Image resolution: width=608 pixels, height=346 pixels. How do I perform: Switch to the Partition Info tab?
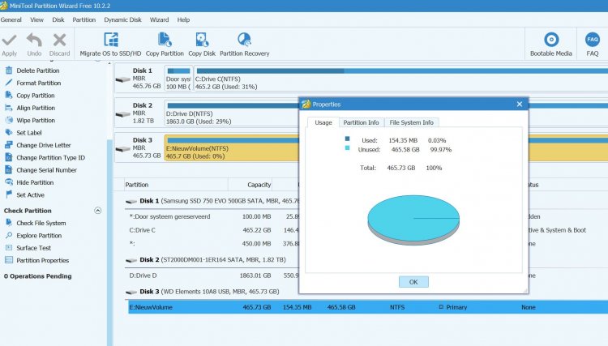pos(361,122)
